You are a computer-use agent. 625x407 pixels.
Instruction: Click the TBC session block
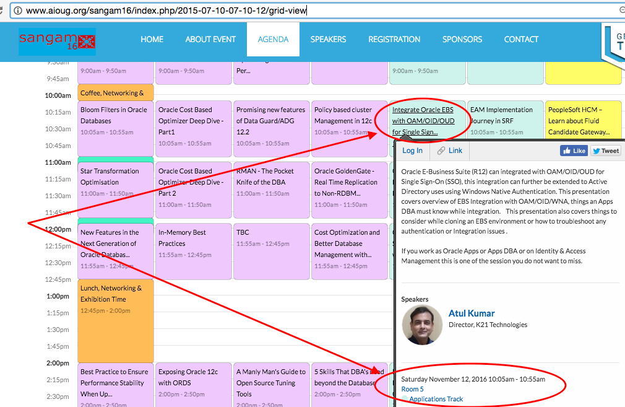click(x=272, y=252)
